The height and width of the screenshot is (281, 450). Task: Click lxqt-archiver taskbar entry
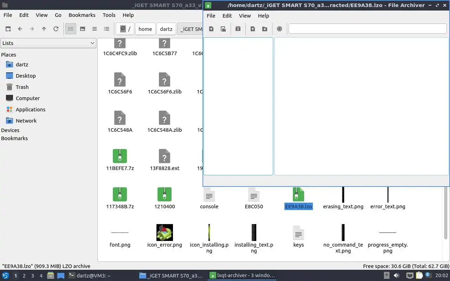(x=242, y=276)
